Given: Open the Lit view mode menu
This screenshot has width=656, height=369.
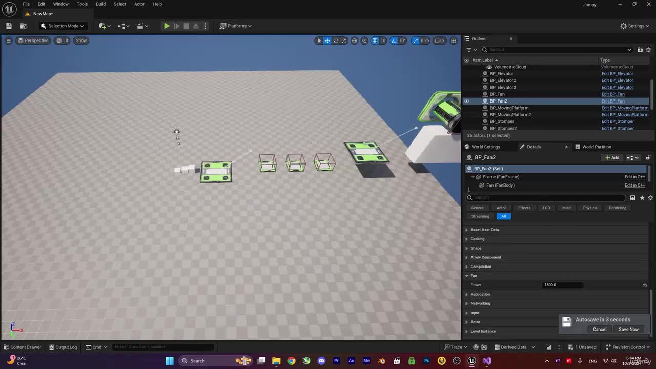Looking at the screenshot, I should (x=63, y=40).
